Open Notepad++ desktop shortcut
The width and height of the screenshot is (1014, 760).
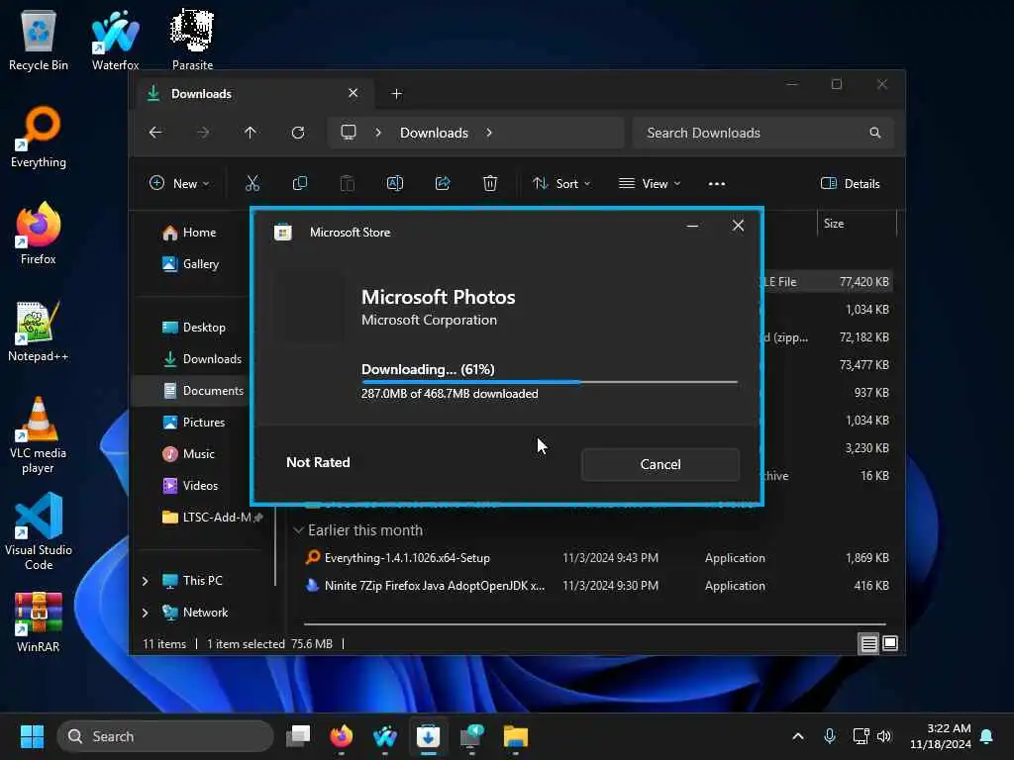pos(39,332)
